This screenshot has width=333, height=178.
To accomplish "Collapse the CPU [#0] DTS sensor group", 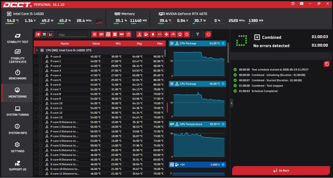I will coord(37,50).
